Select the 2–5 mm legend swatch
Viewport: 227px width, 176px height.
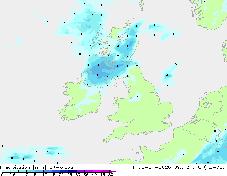point(31,171)
